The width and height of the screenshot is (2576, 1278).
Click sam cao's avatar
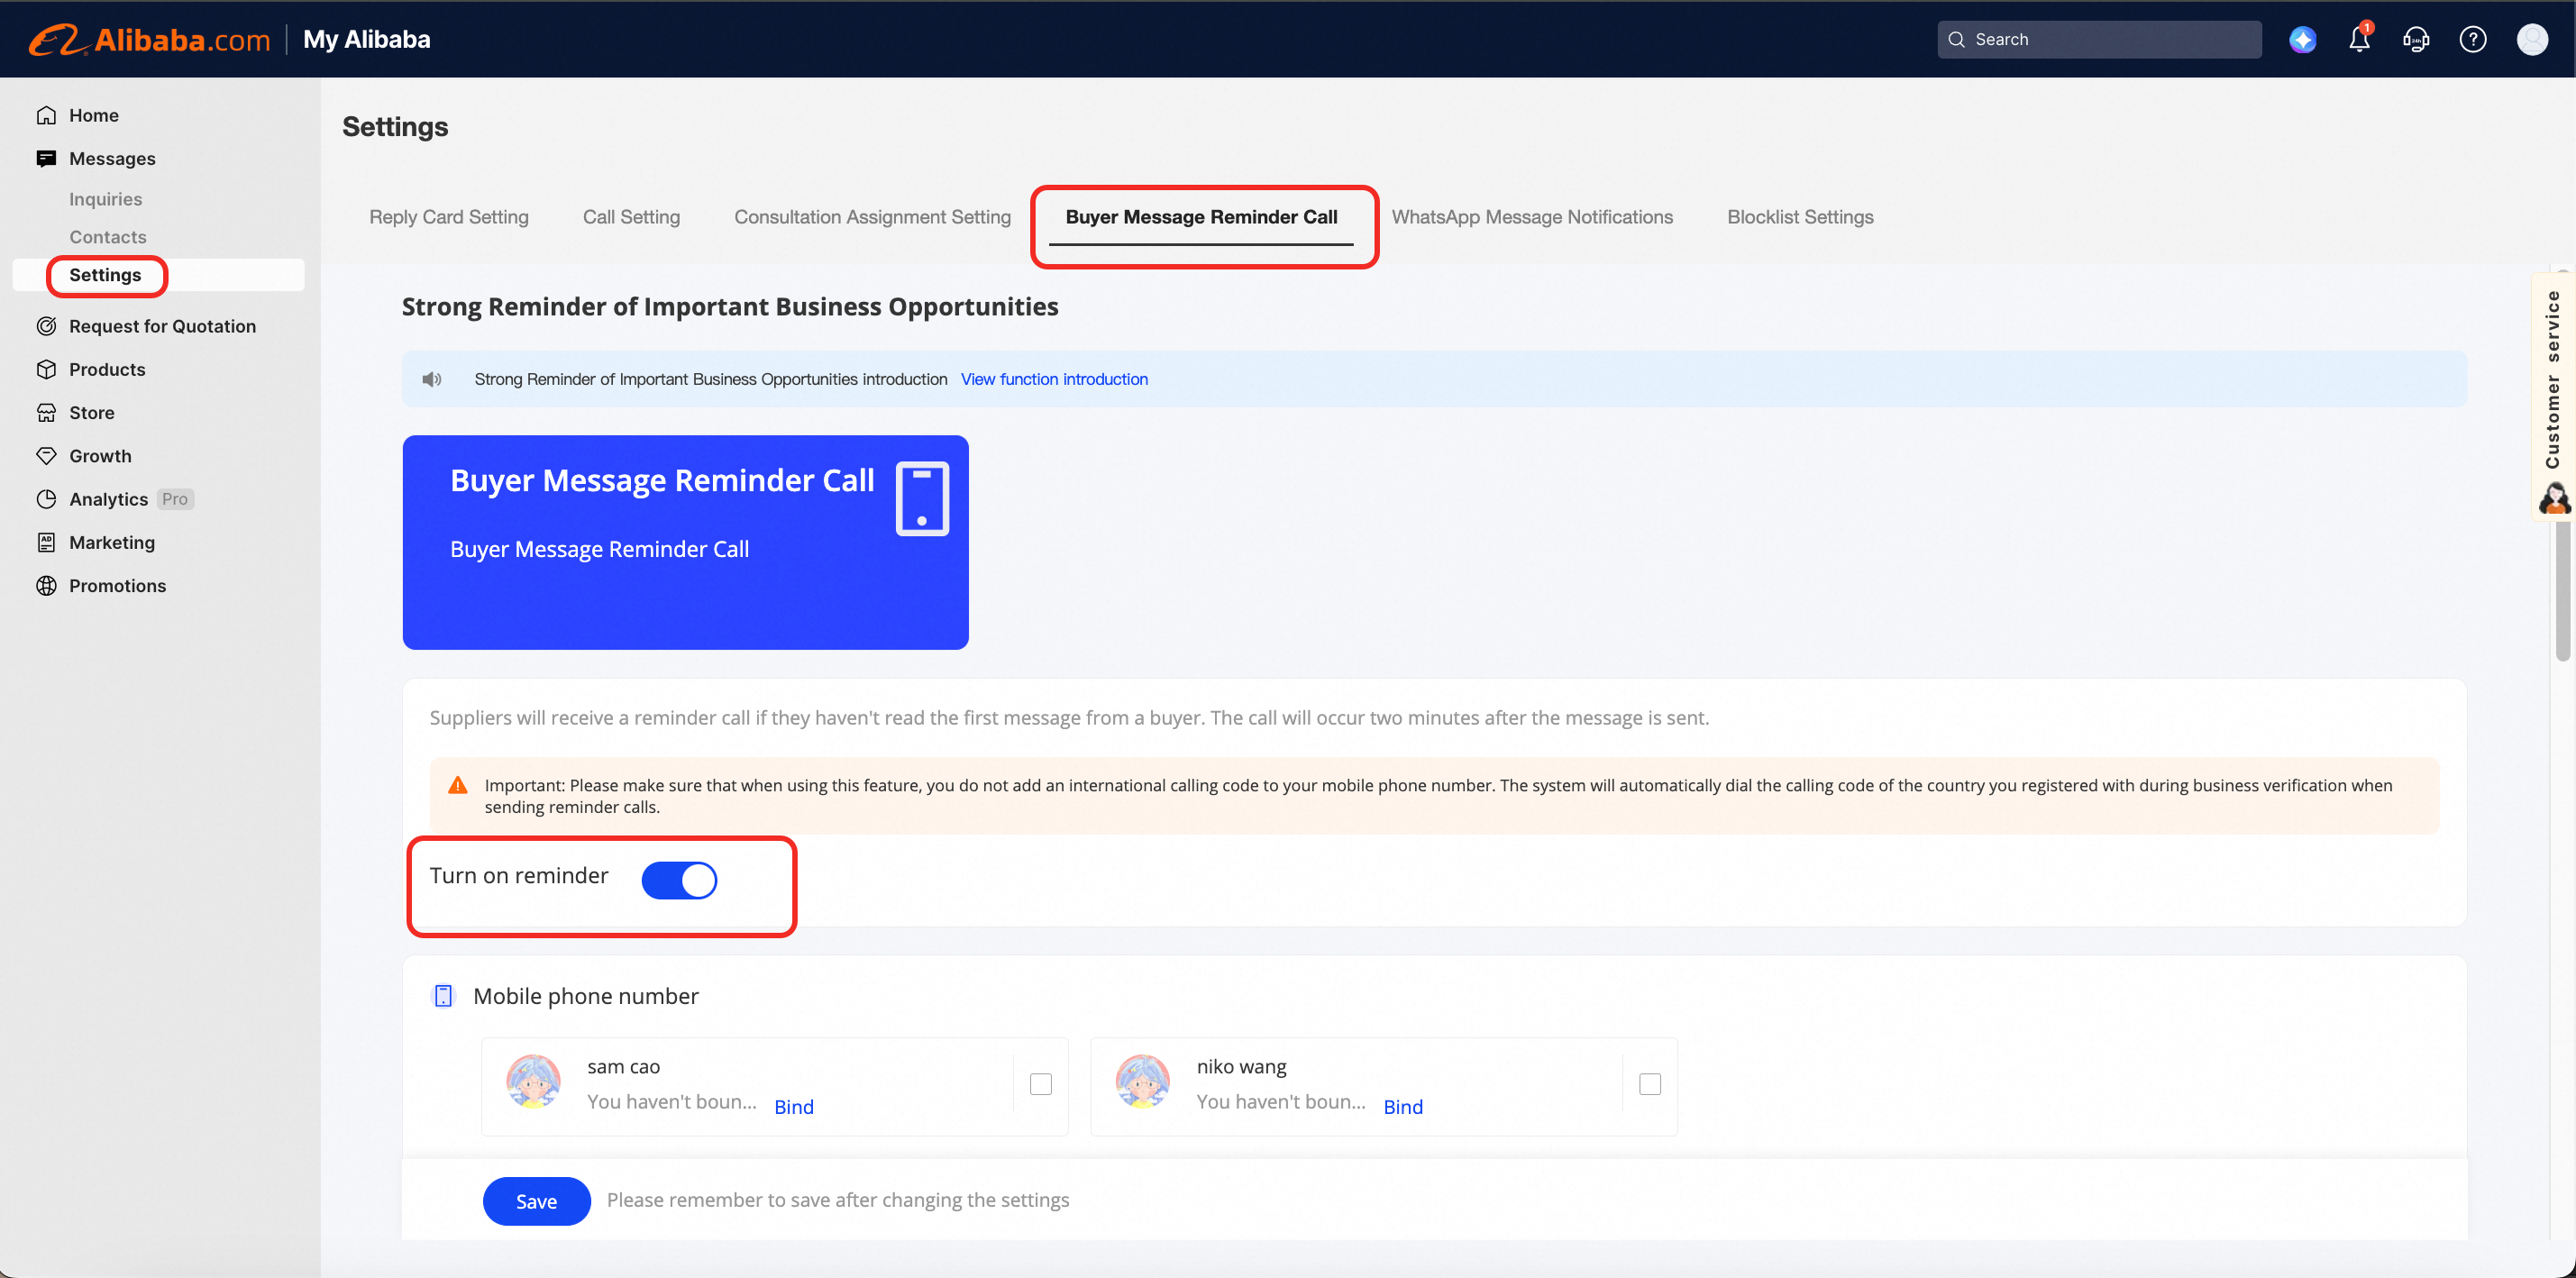[533, 1081]
